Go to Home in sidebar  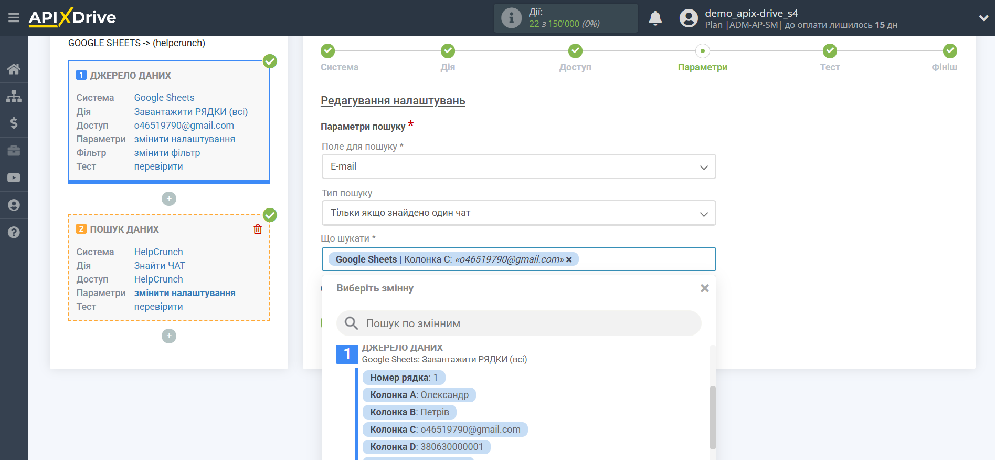click(x=14, y=69)
